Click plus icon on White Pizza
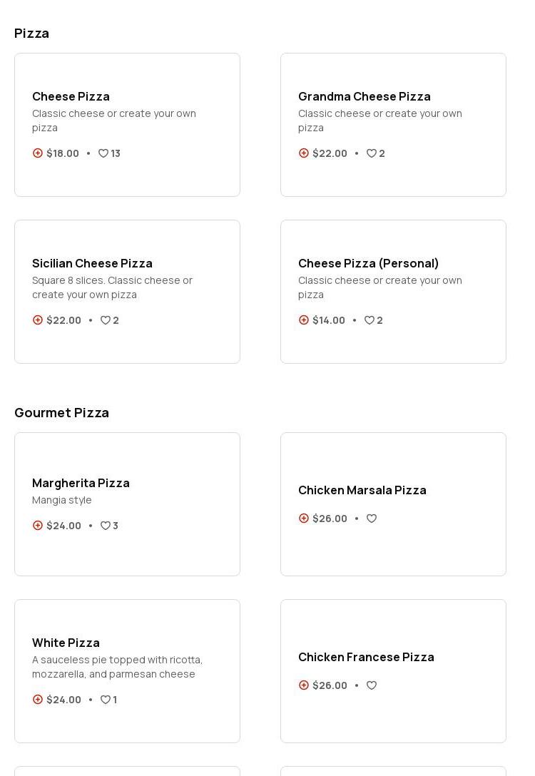The height and width of the screenshot is (776, 535). tap(38, 700)
